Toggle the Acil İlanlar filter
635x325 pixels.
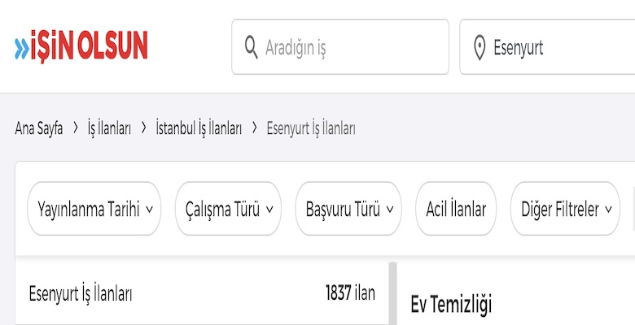(x=456, y=209)
